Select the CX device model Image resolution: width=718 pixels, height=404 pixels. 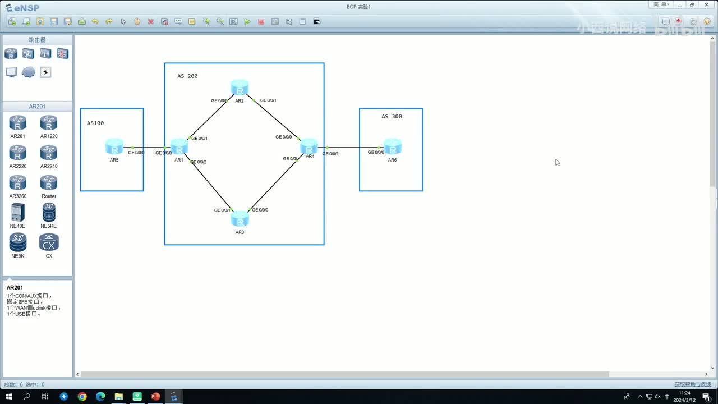[49, 246]
